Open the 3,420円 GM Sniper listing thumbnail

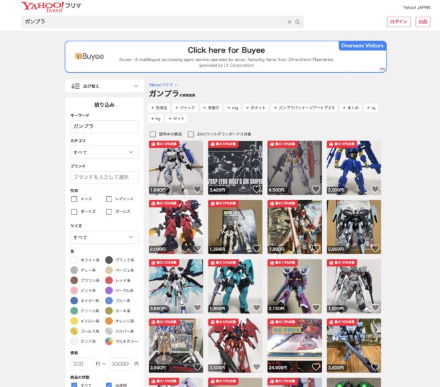(235, 167)
